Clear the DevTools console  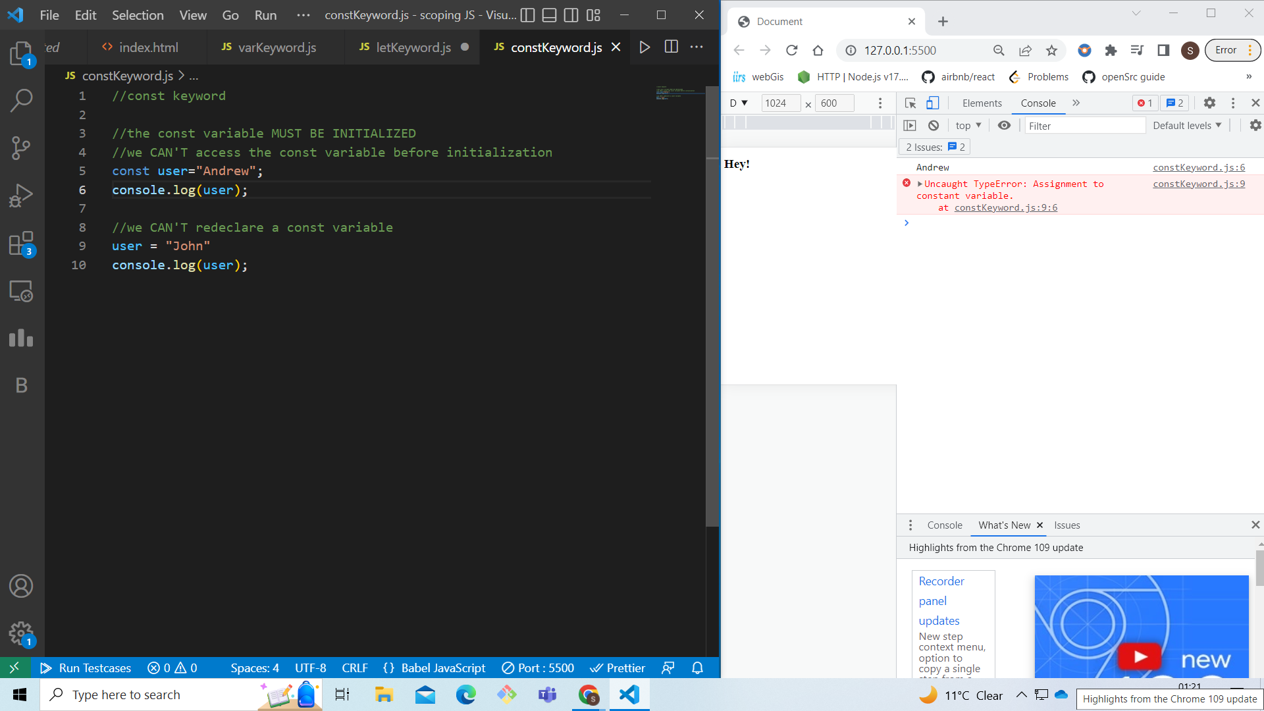pyautogui.click(x=934, y=125)
